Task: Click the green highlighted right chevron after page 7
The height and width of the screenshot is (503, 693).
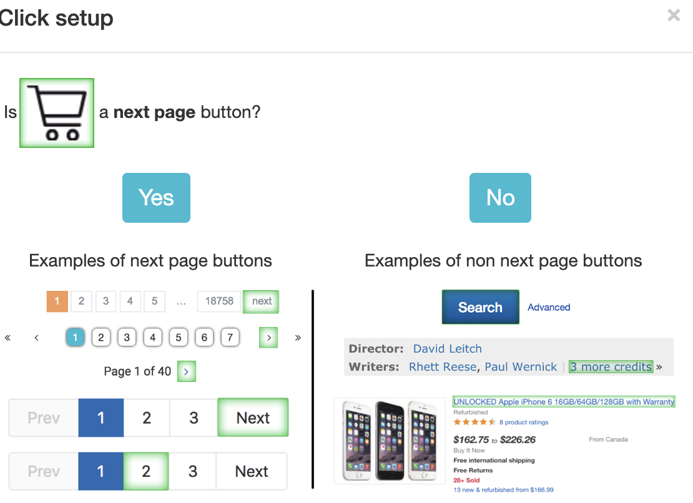Action: (x=268, y=338)
